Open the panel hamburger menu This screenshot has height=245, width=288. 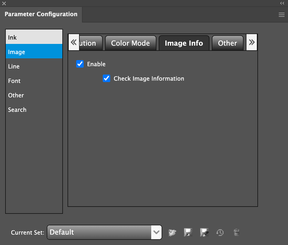(x=282, y=15)
